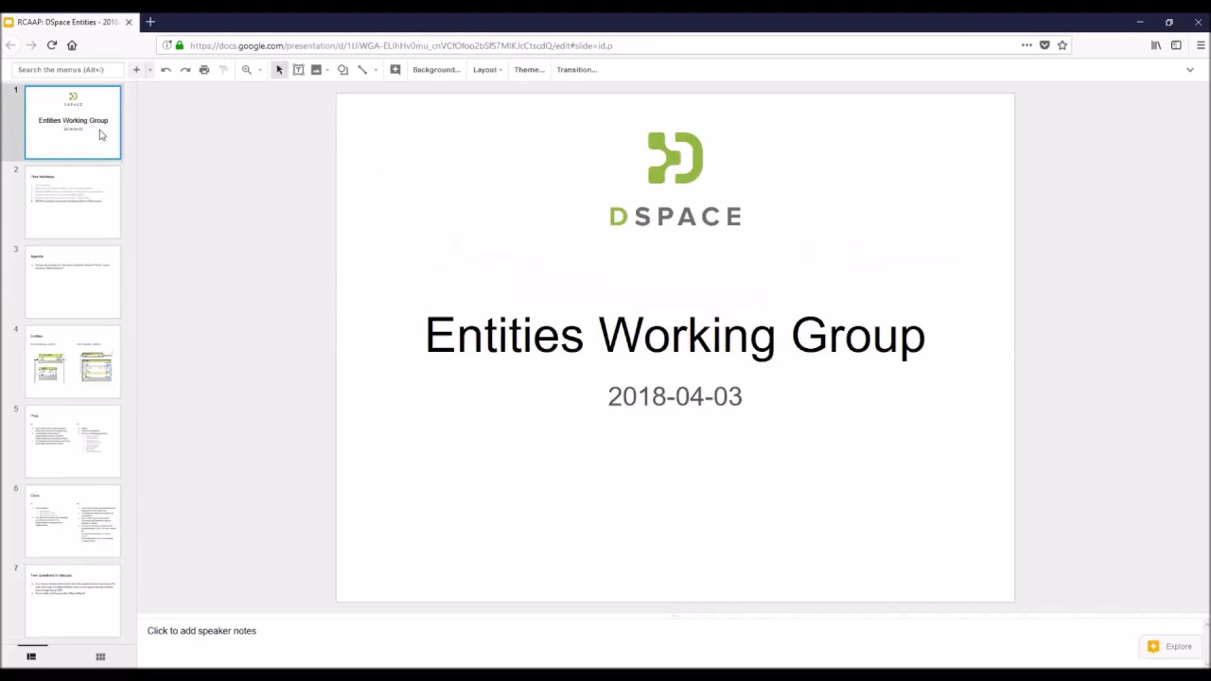The width and height of the screenshot is (1211, 681).
Task: Reload the page in browser
Action: 52,45
